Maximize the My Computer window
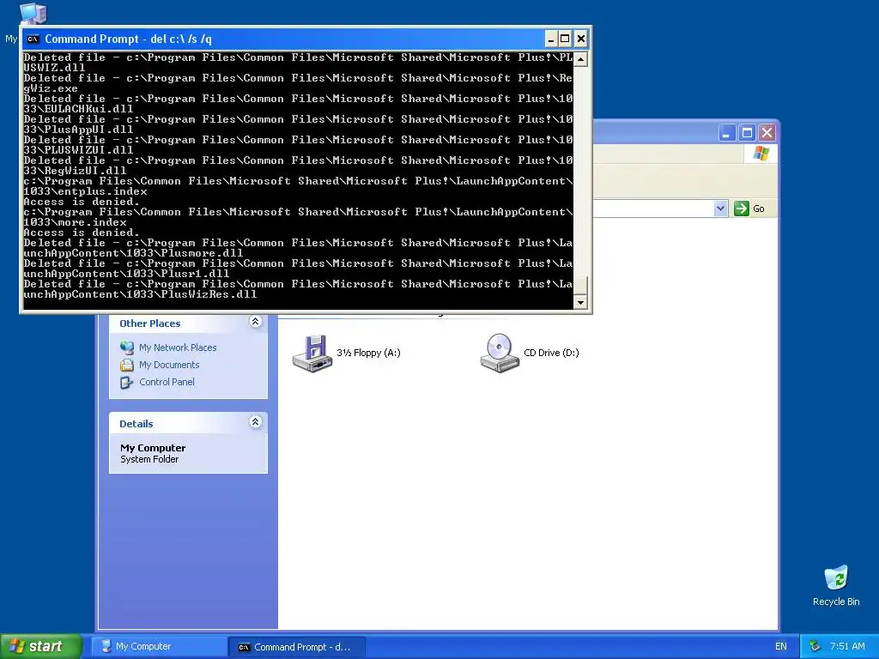This screenshot has width=879, height=659. tap(747, 133)
